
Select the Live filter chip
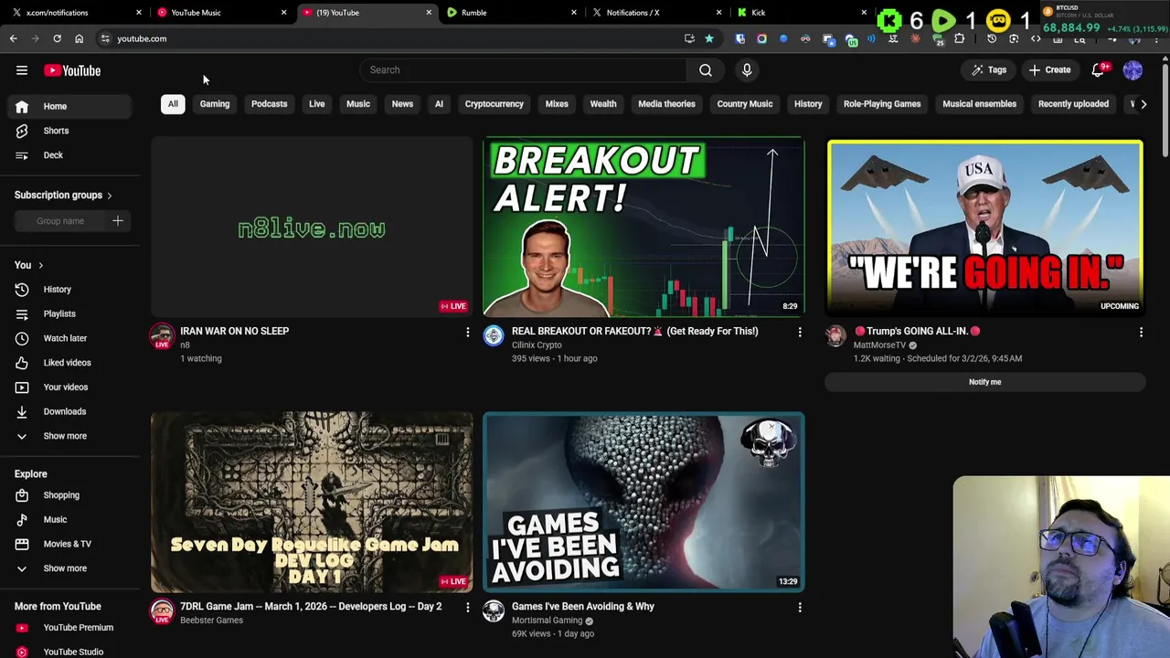pyautogui.click(x=316, y=103)
